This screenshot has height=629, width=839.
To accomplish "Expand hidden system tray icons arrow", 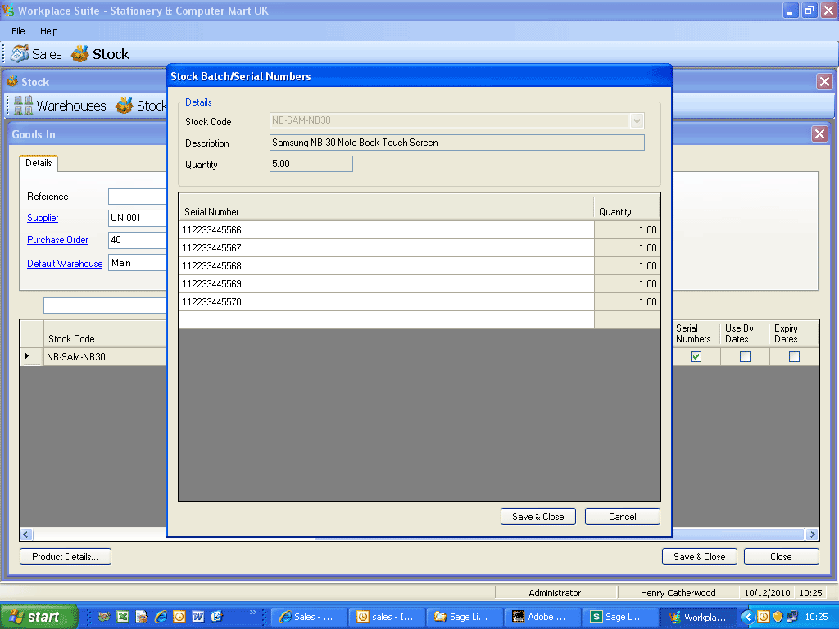I will tap(747, 617).
